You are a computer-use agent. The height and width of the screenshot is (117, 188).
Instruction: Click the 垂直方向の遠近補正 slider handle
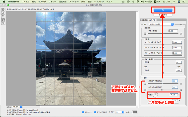click(x=162, y=84)
